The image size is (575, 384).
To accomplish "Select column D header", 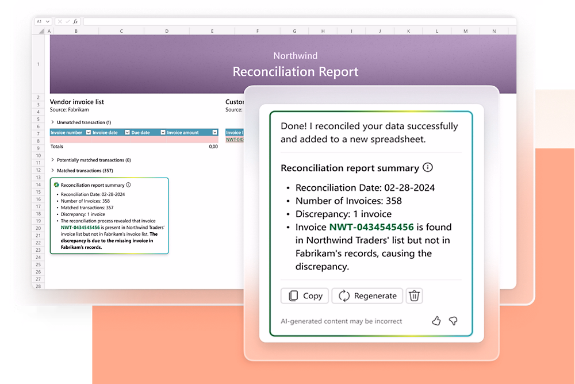I will (x=167, y=31).
